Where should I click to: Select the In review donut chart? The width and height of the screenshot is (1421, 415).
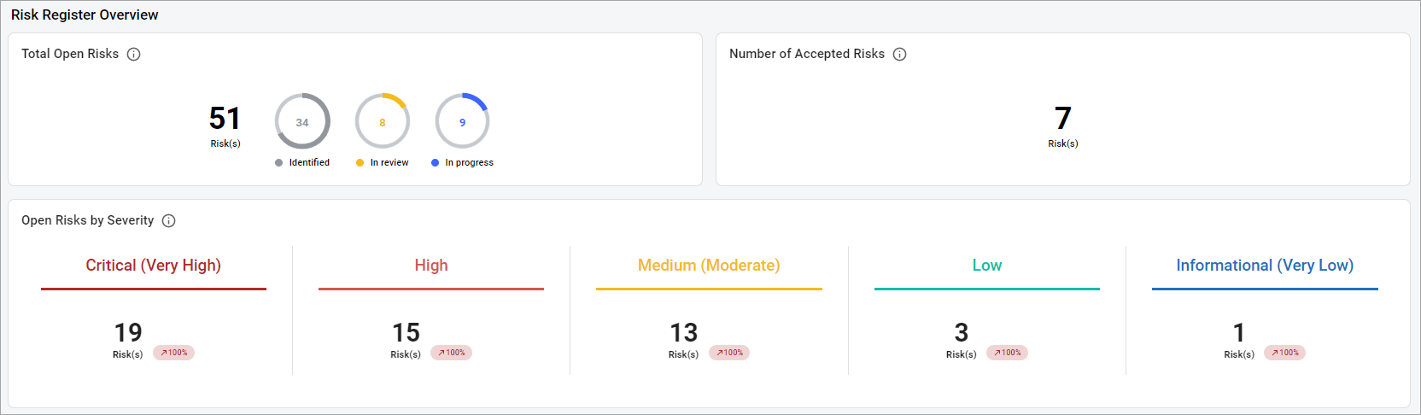tap(383, 121)
